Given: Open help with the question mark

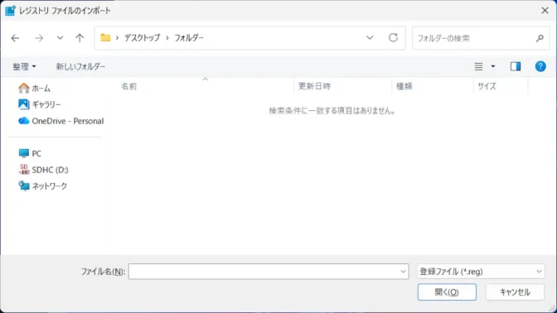Looking at the screenshot, I should tap(540, 66).
